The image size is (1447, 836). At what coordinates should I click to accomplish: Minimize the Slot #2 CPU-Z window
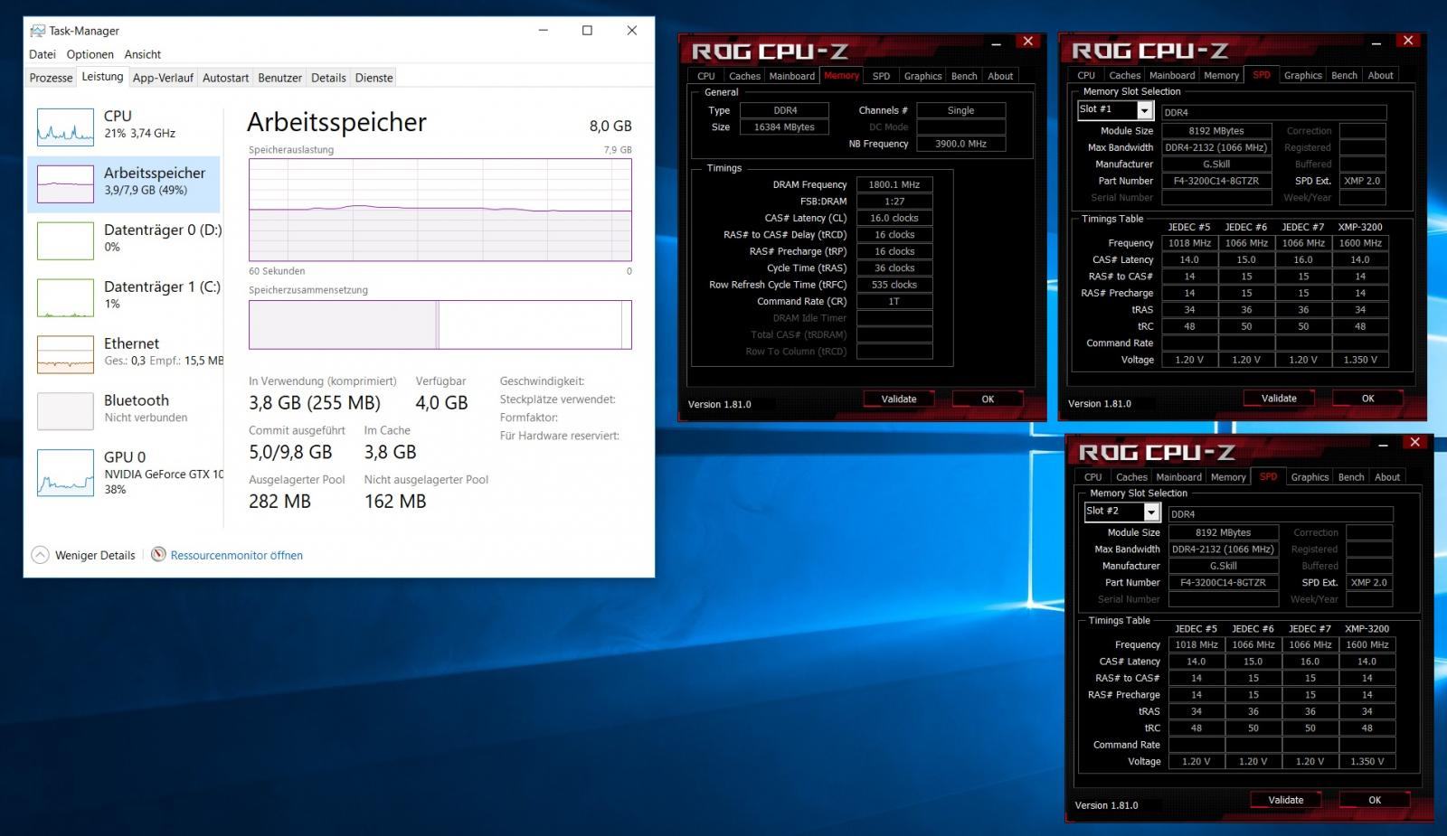(x=1383, y=444)
